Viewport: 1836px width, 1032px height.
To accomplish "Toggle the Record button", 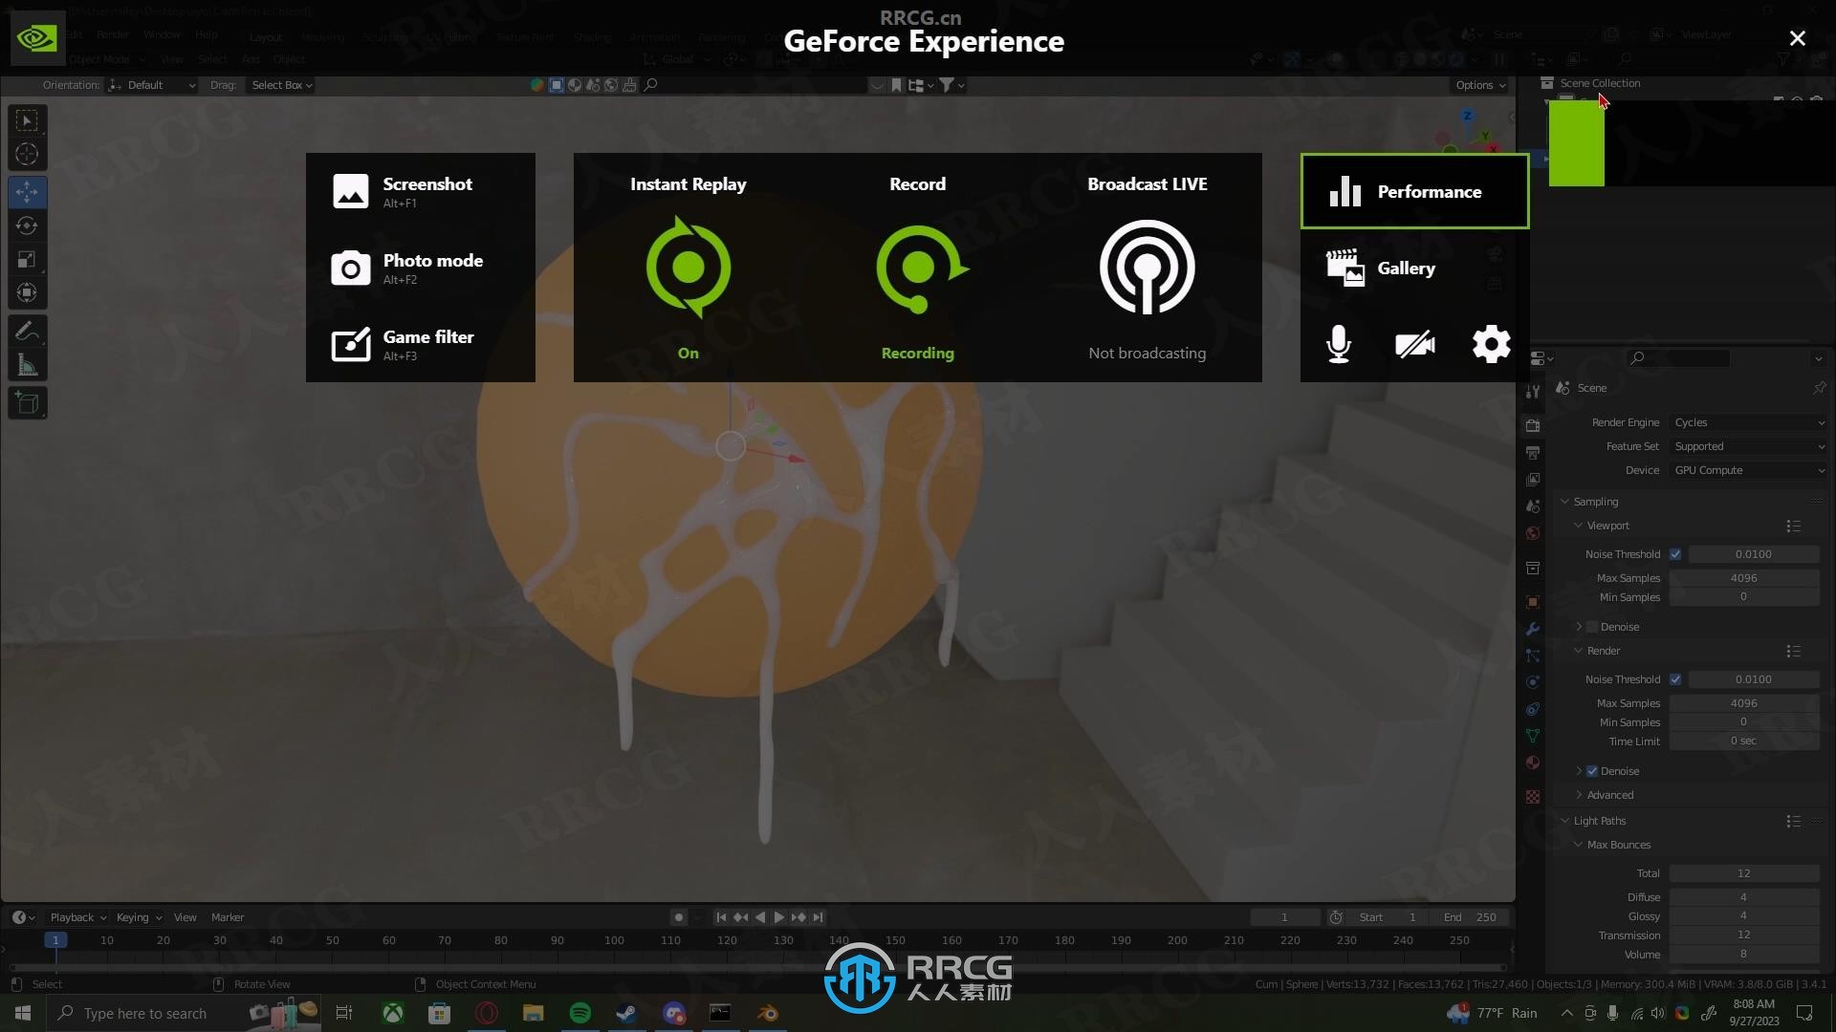I will (x=918, y=268).
